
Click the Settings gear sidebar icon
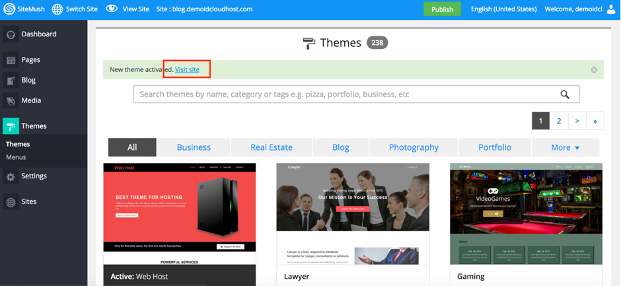coord(11,176)
